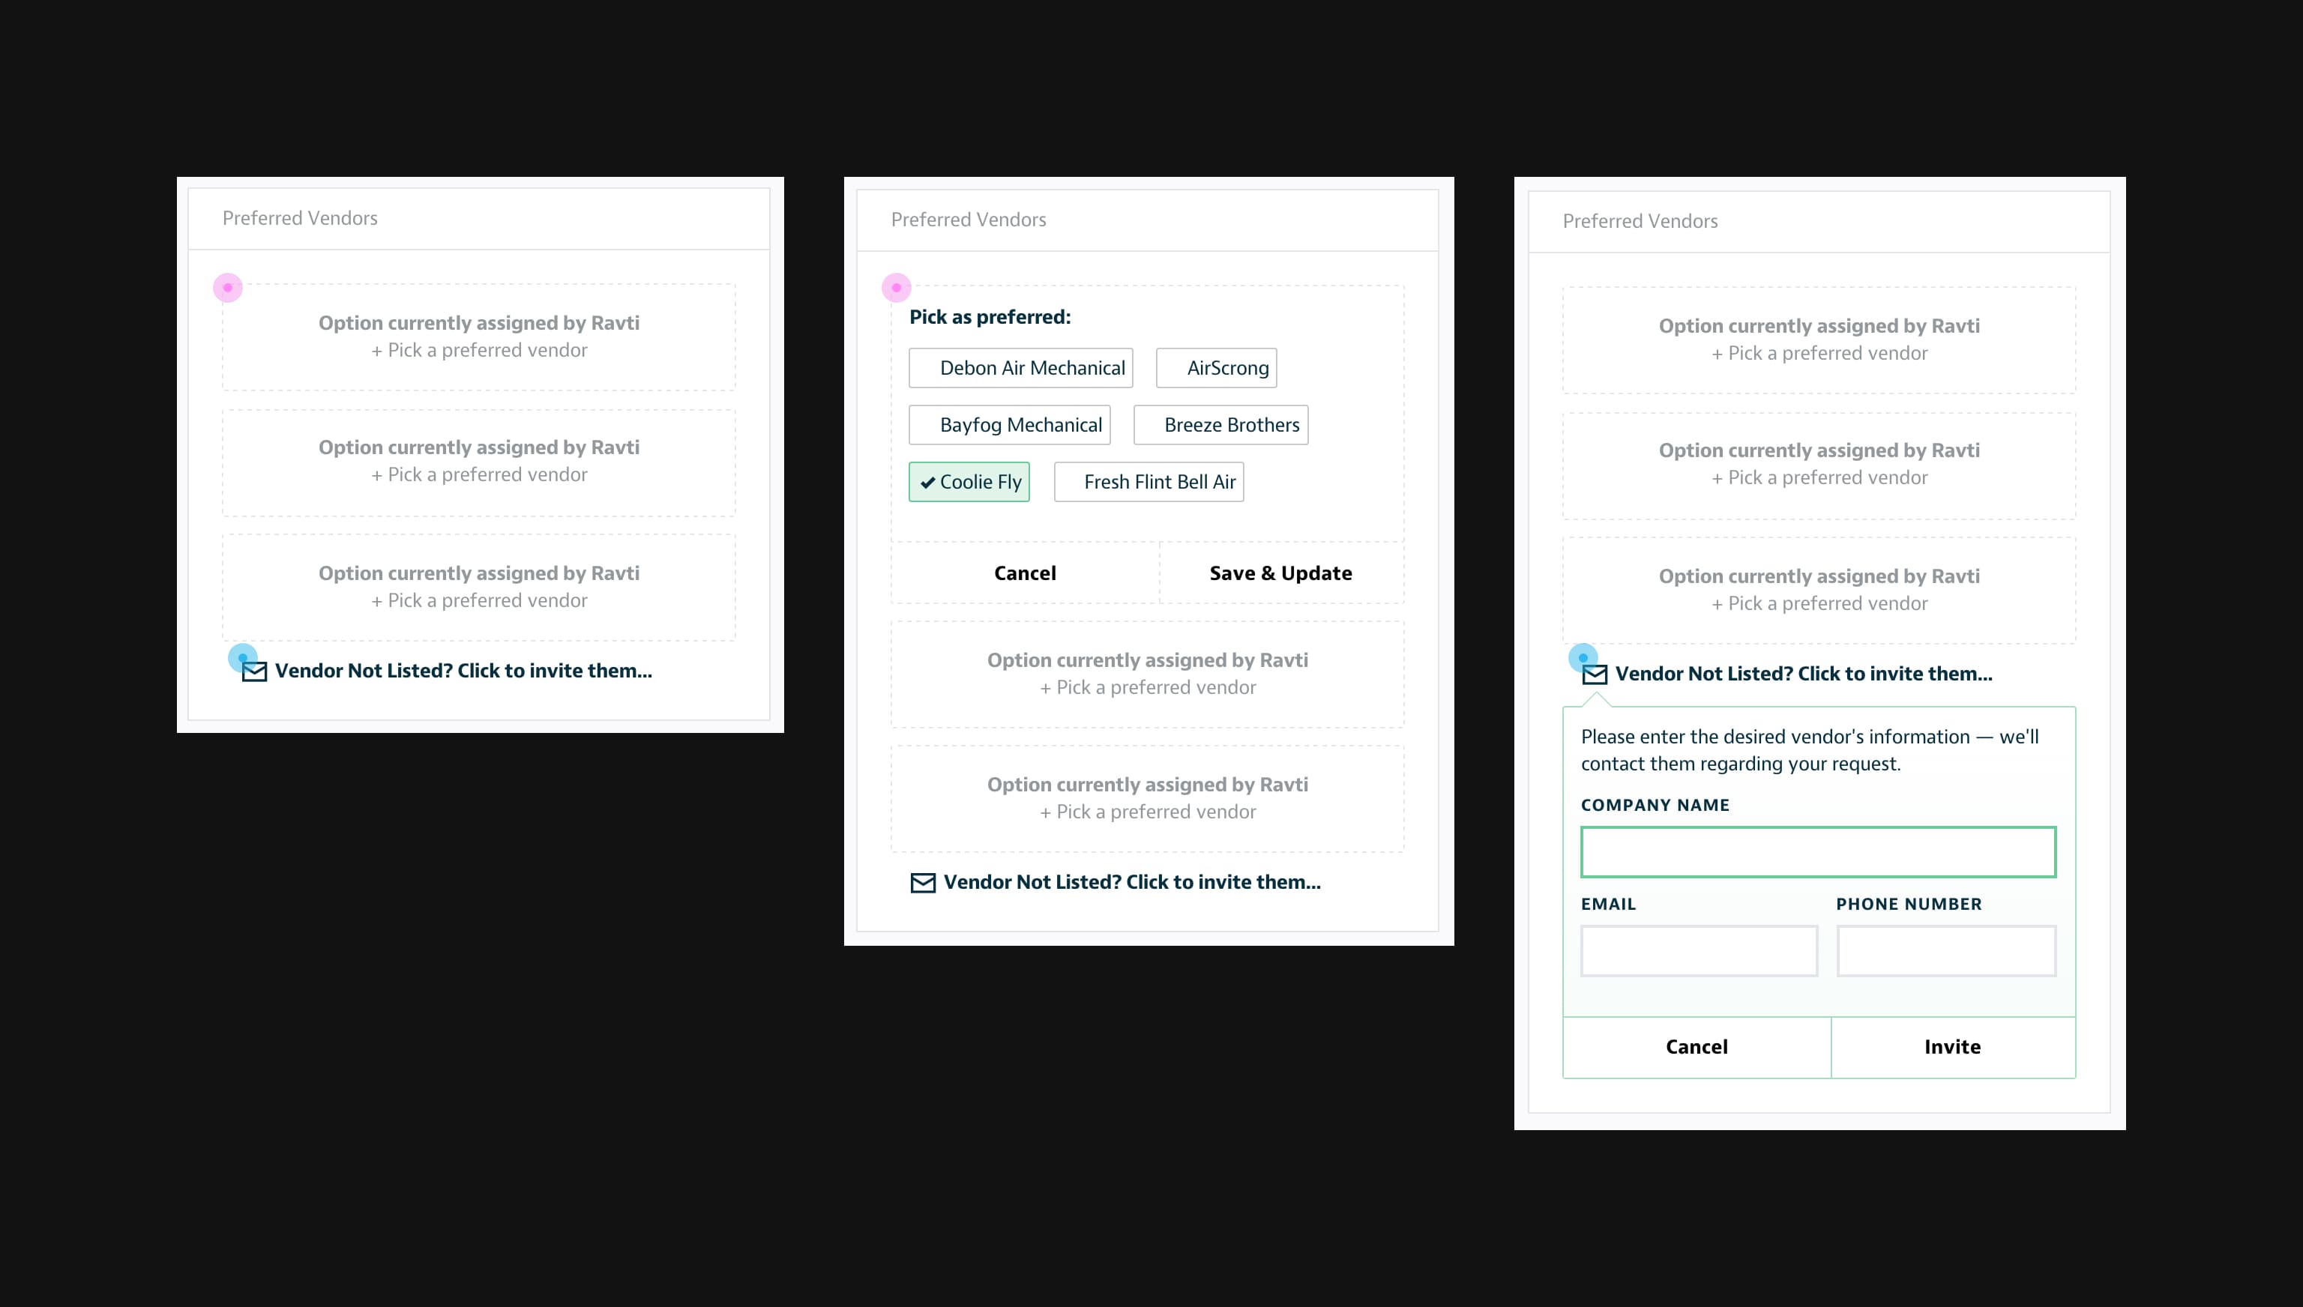Click Vendor Not Listed invite link middle panel
The width and height of the screenshot is (2303, 1307).
click(x=1131, y=882)
